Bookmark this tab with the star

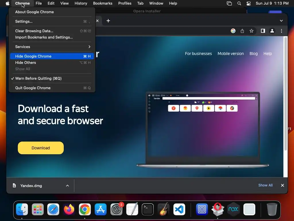pyautogui.click(x=252, y=31)
